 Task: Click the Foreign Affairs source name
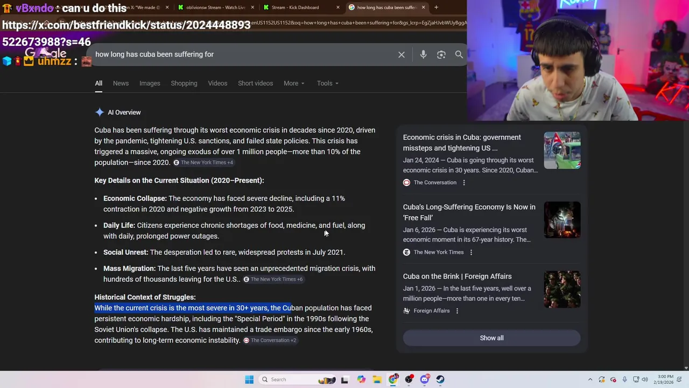(432, 310)
